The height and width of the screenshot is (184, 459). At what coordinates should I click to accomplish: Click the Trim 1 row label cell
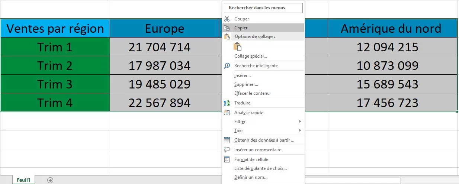55,47
